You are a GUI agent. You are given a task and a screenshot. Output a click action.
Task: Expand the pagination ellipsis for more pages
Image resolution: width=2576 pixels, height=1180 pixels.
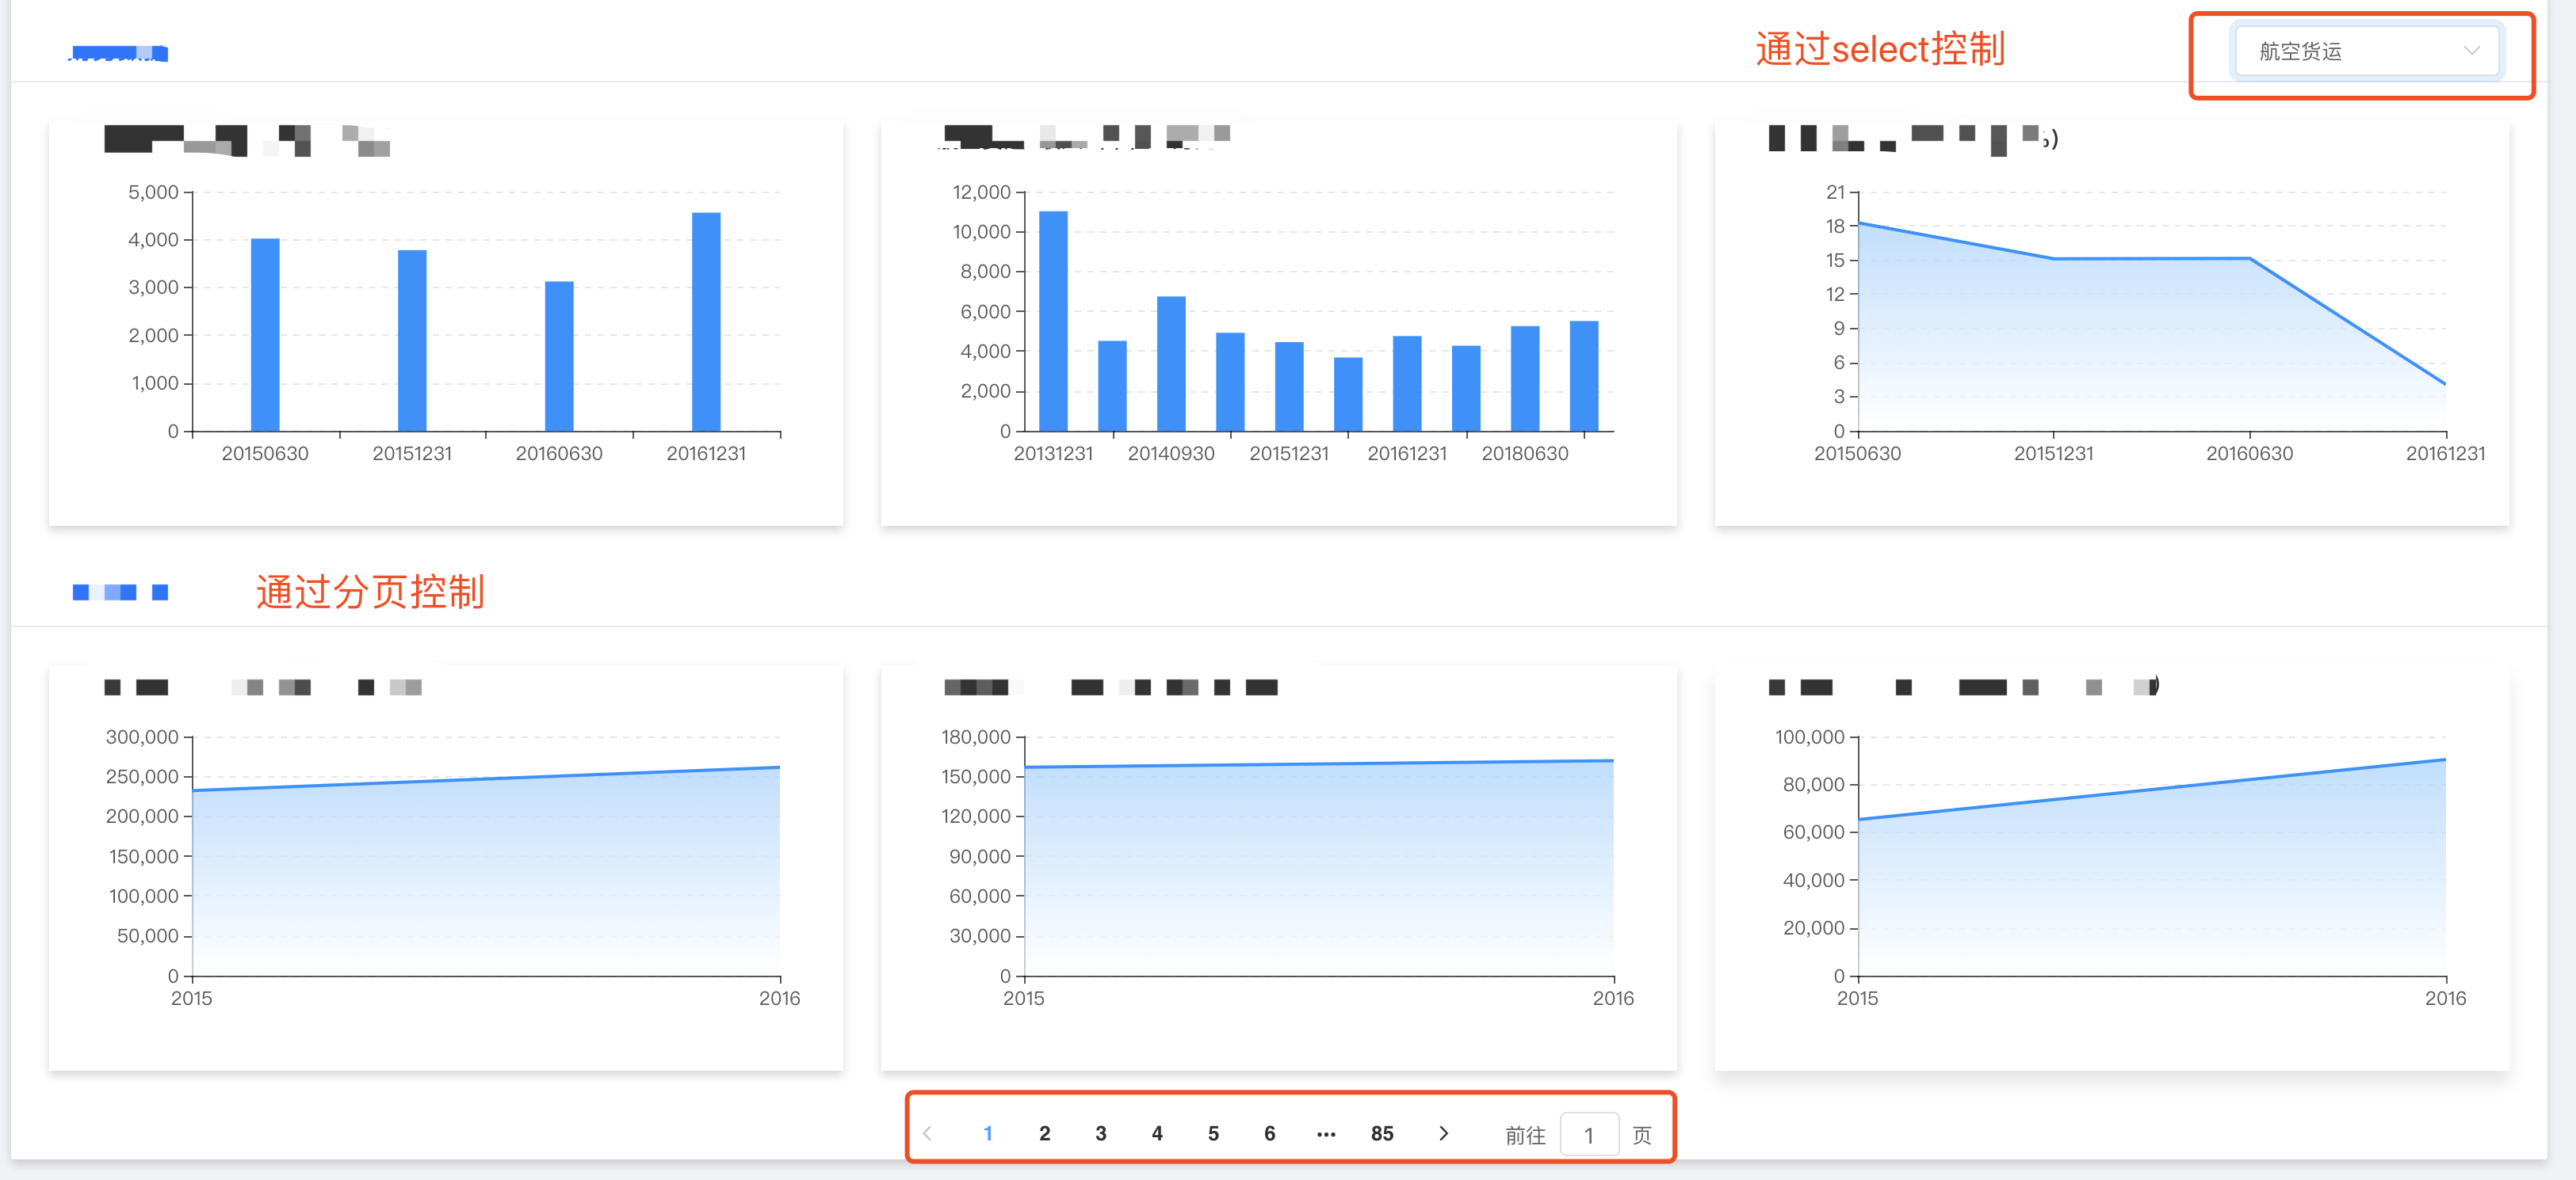point(1326,1133)
